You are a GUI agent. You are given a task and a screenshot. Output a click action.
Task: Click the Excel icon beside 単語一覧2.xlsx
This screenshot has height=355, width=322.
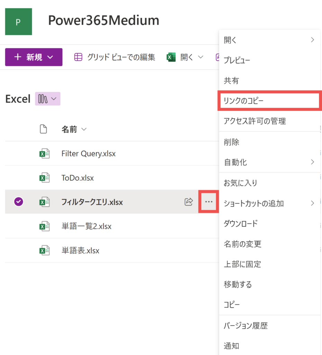44,226
